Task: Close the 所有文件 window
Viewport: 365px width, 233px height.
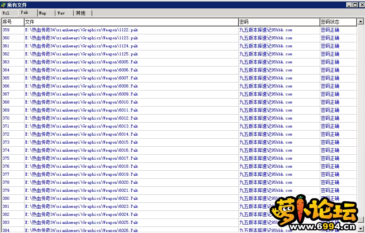Action: pos(362,5)
